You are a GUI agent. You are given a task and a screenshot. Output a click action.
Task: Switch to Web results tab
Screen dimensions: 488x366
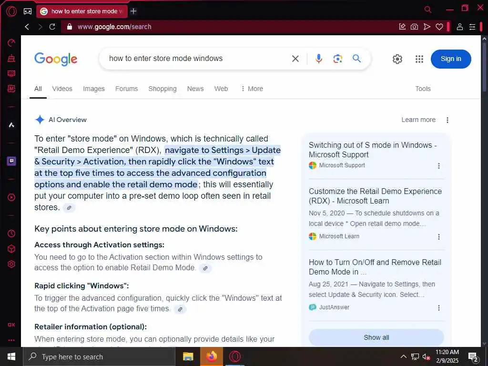click(221, 89)
